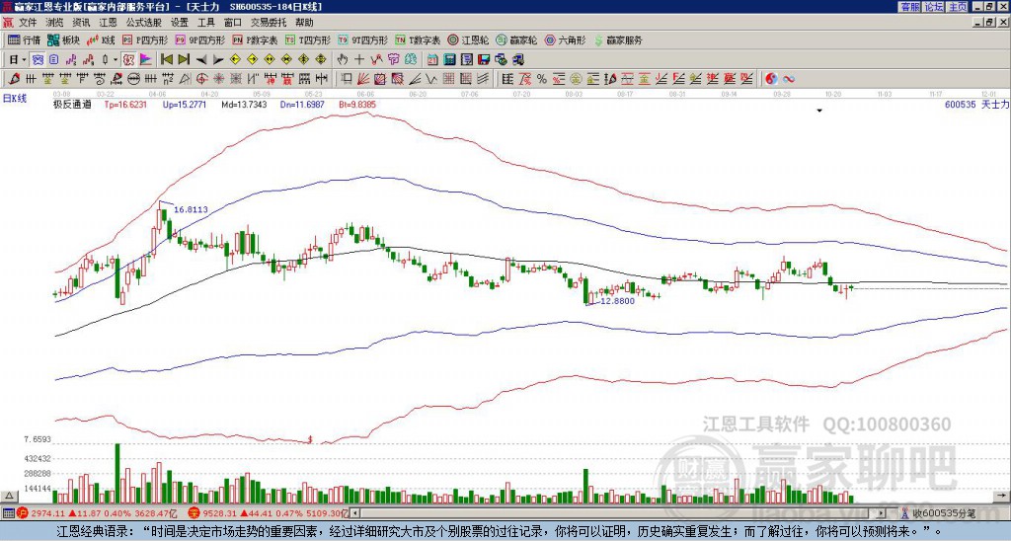
Task: Open 赢家服务 service
Action: (x=618, y=39)
